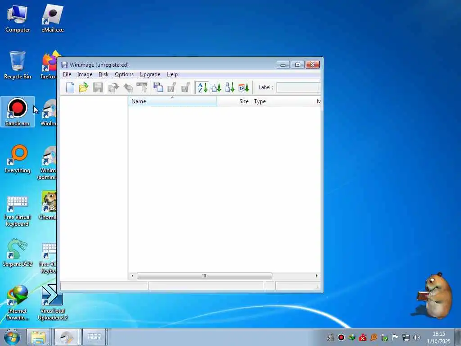Screen dimensions: 461x346
Task: Click the taskbar clock showing 18:15
Action: click(x=438, y=337)
